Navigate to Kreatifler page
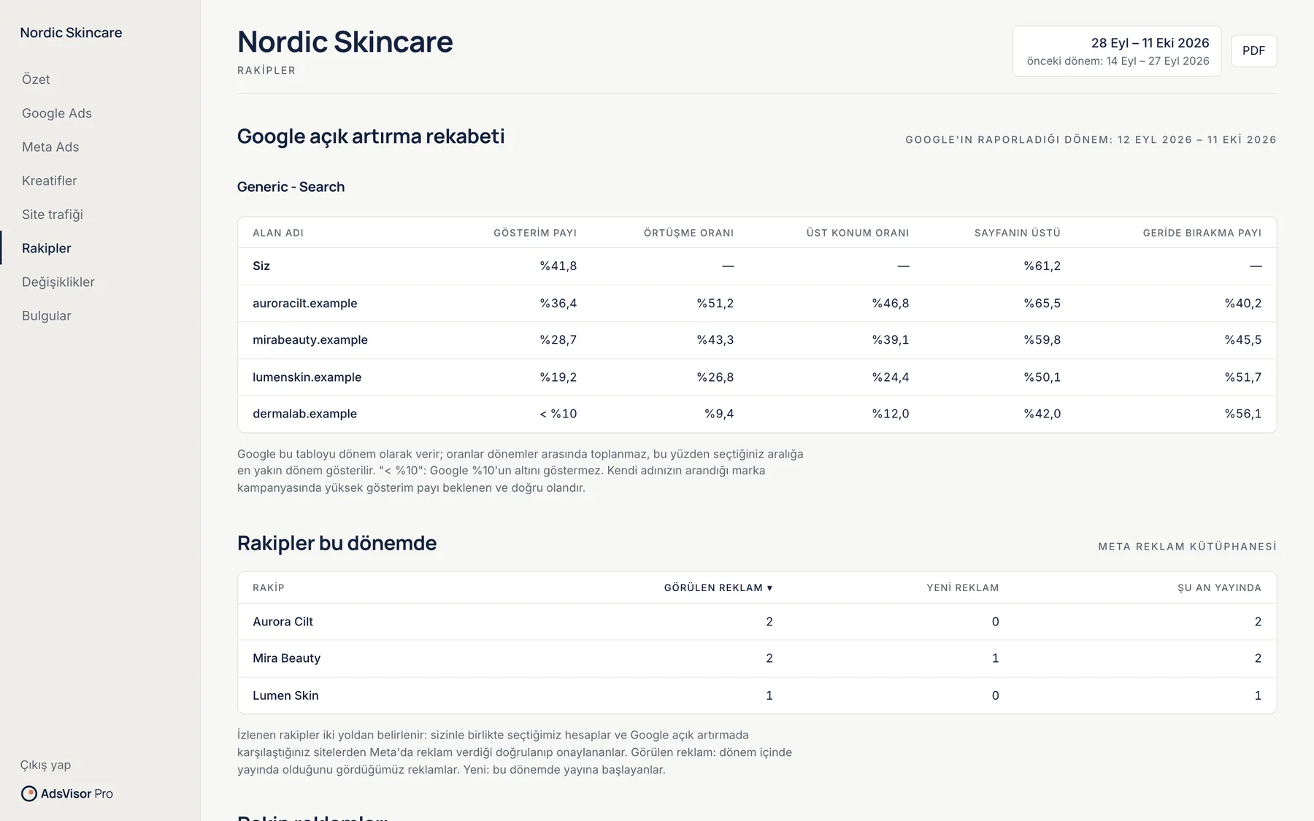The width and height of the screenshot is (1314, 821). [x=49, y=180]
